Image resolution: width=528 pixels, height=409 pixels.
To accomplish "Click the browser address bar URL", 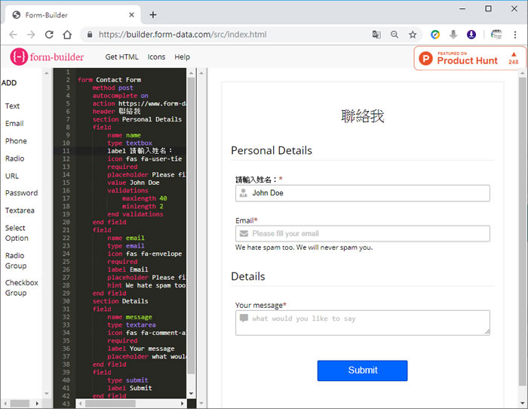I will pyautogui.click(x=183, y=35).
